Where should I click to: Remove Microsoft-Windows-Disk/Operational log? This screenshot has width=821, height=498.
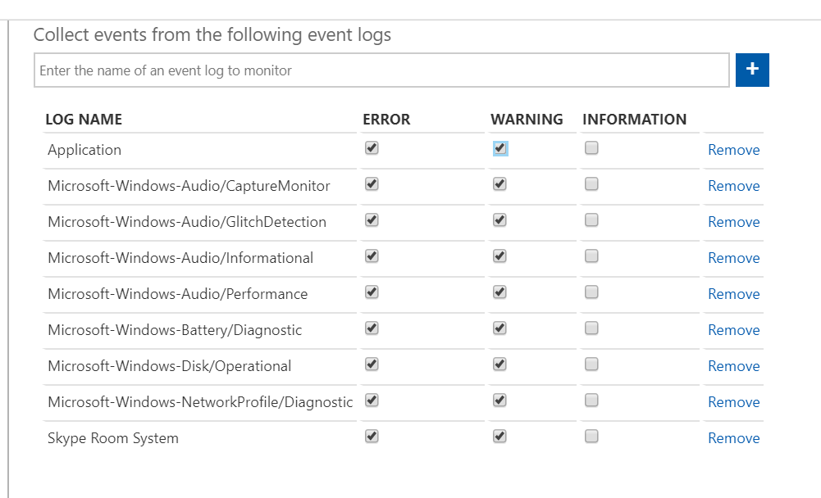click(733, 366)
